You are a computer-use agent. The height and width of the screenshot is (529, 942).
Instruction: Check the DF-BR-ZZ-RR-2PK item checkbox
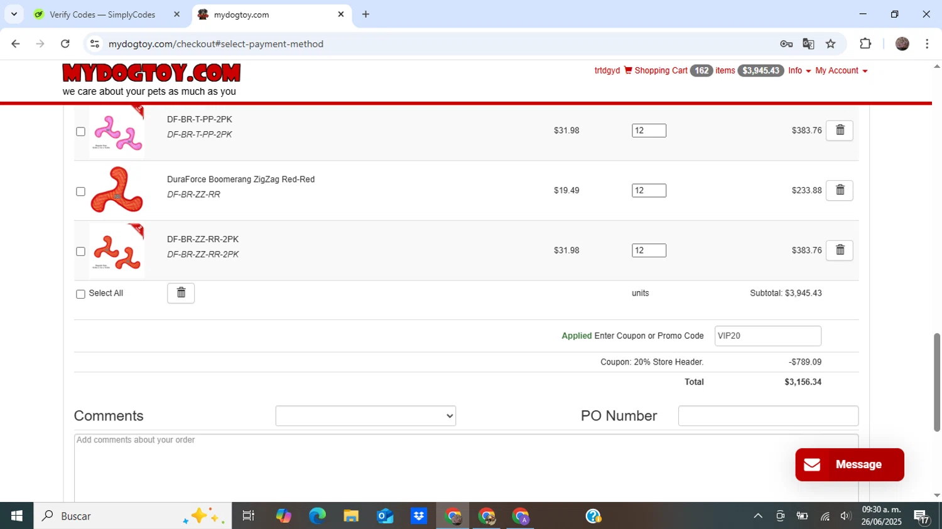point(80,252)
